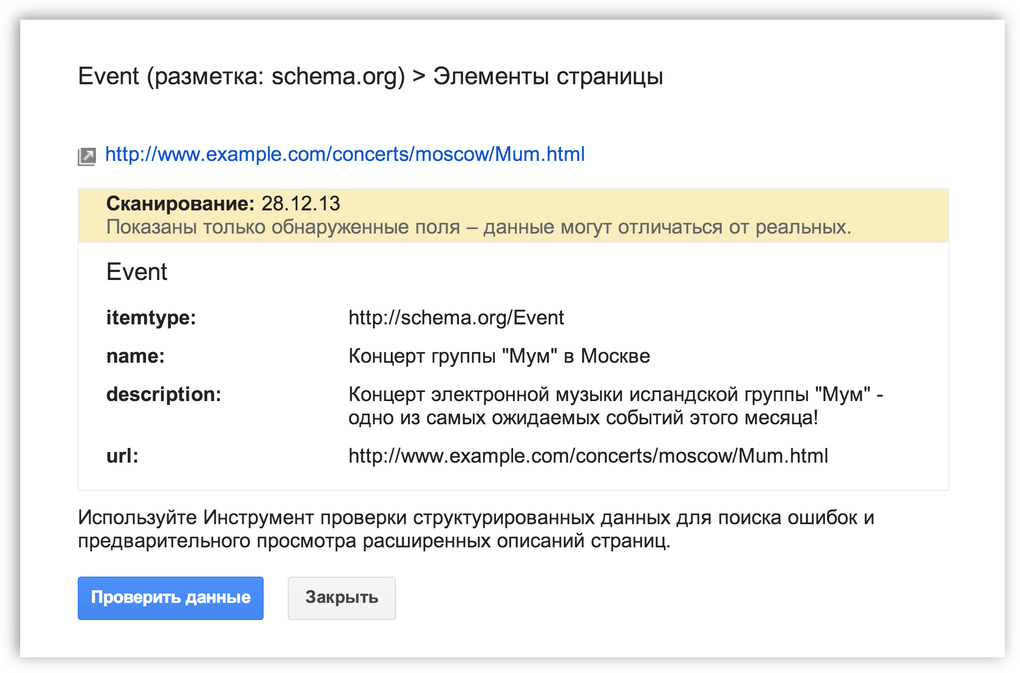Click the name: label
This screenshot has height=673, width=1020.
pyautogui.click(x=136, y=356)
